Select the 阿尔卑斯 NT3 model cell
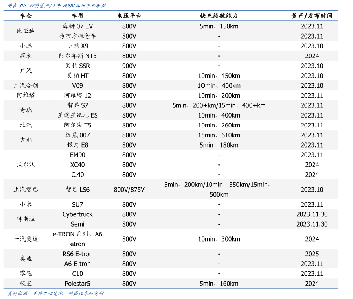This screenshot has height=299, width=353. pyautogui.click(x=77, y=56)
